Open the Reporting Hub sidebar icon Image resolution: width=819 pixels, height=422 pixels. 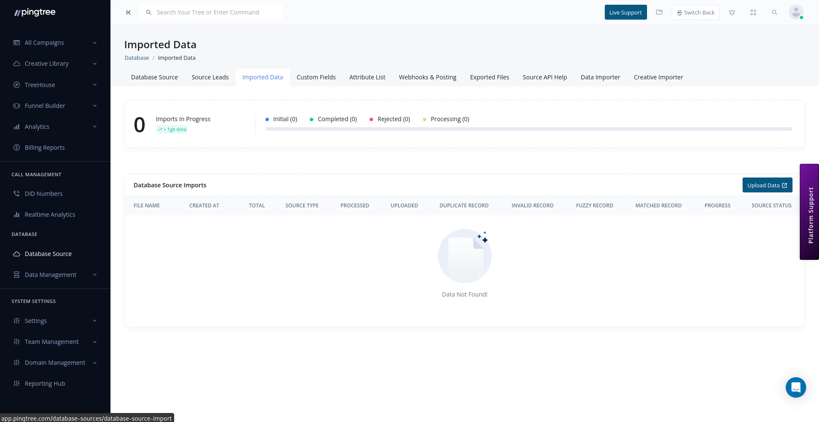click(16, 383)
